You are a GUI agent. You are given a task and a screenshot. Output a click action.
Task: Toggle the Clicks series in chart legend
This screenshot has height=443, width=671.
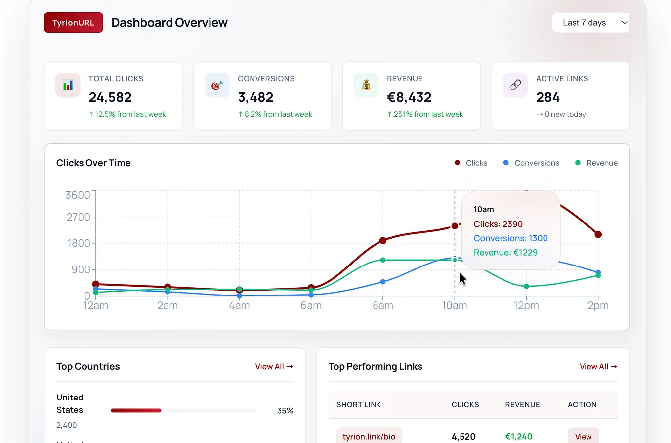point(471,163)
